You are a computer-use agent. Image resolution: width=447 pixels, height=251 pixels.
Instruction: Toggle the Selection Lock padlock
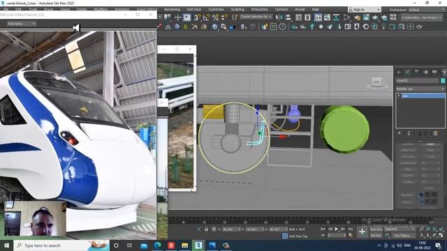point(207,229)
